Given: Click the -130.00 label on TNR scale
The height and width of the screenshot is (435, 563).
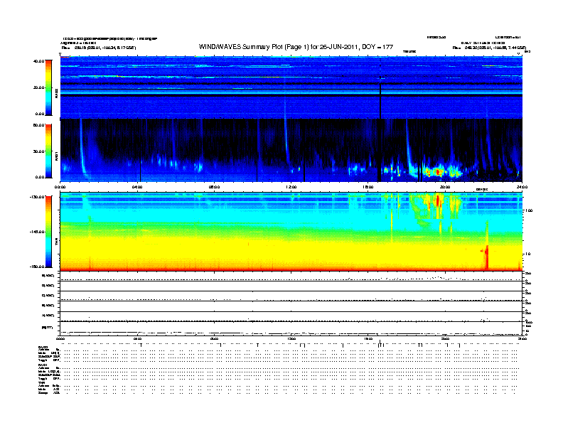Looking at the screenshot, I should [38, 197].
